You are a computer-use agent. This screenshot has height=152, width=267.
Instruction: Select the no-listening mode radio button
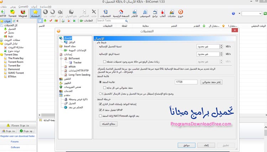tap(100, 94)
